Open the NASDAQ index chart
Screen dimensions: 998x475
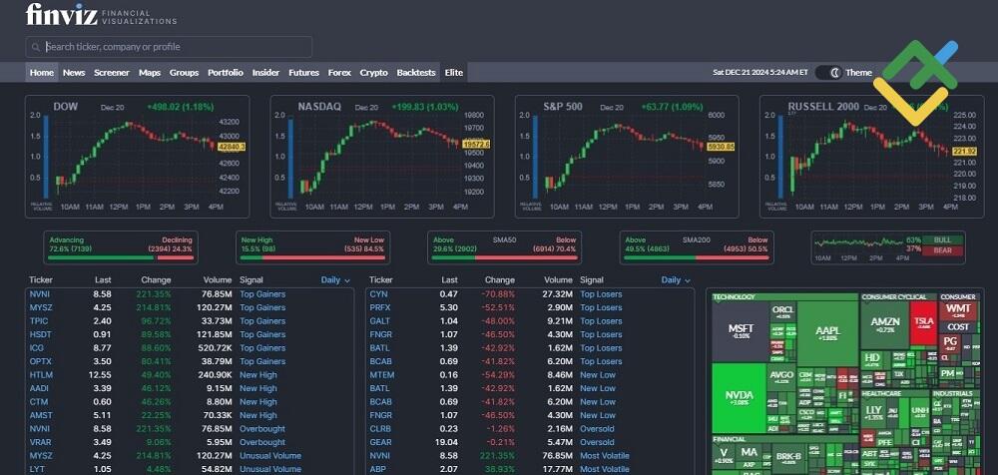tap(382, 157)
